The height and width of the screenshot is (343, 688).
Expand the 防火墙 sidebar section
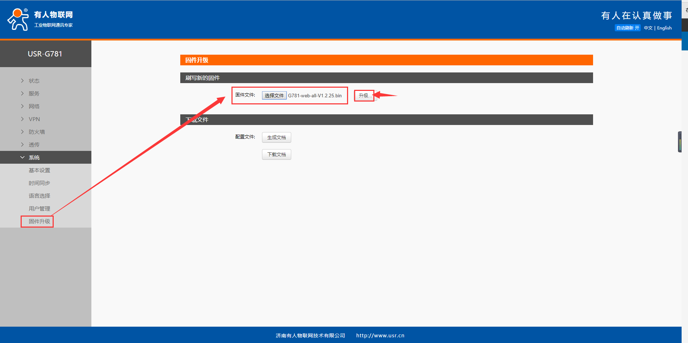(37, 132)
